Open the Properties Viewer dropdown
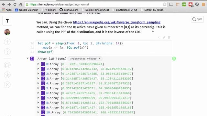 coord(85,59)
